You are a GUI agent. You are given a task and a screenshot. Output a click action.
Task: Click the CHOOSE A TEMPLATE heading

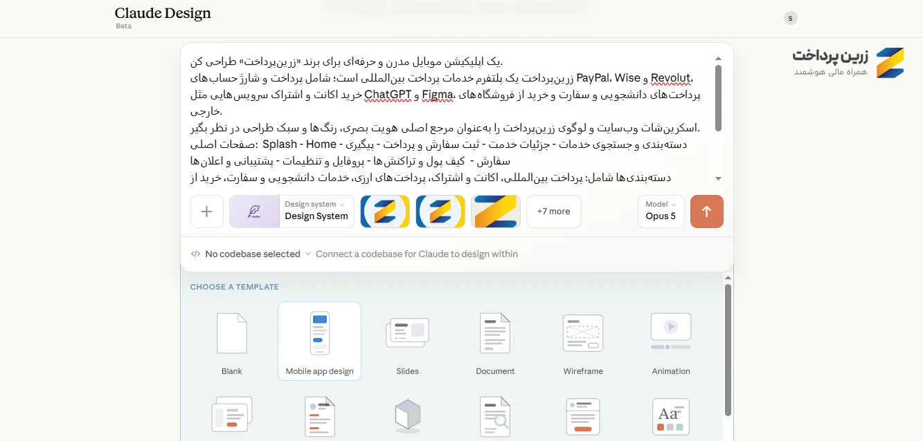(x=235, y=287)
